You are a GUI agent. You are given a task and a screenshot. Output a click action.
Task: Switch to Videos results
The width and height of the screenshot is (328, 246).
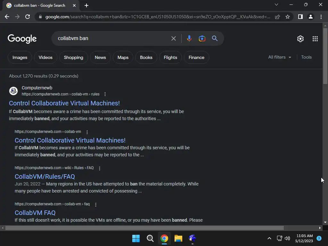(45, 57)
